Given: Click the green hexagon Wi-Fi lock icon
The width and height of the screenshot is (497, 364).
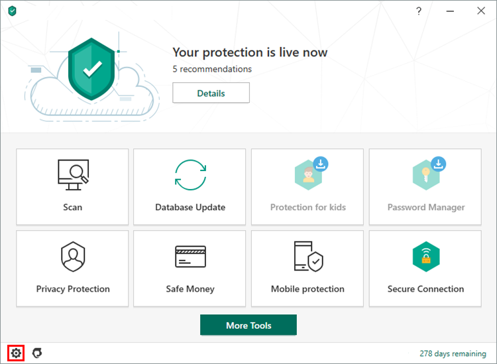Looking at the screenshot, I should 426,257.
